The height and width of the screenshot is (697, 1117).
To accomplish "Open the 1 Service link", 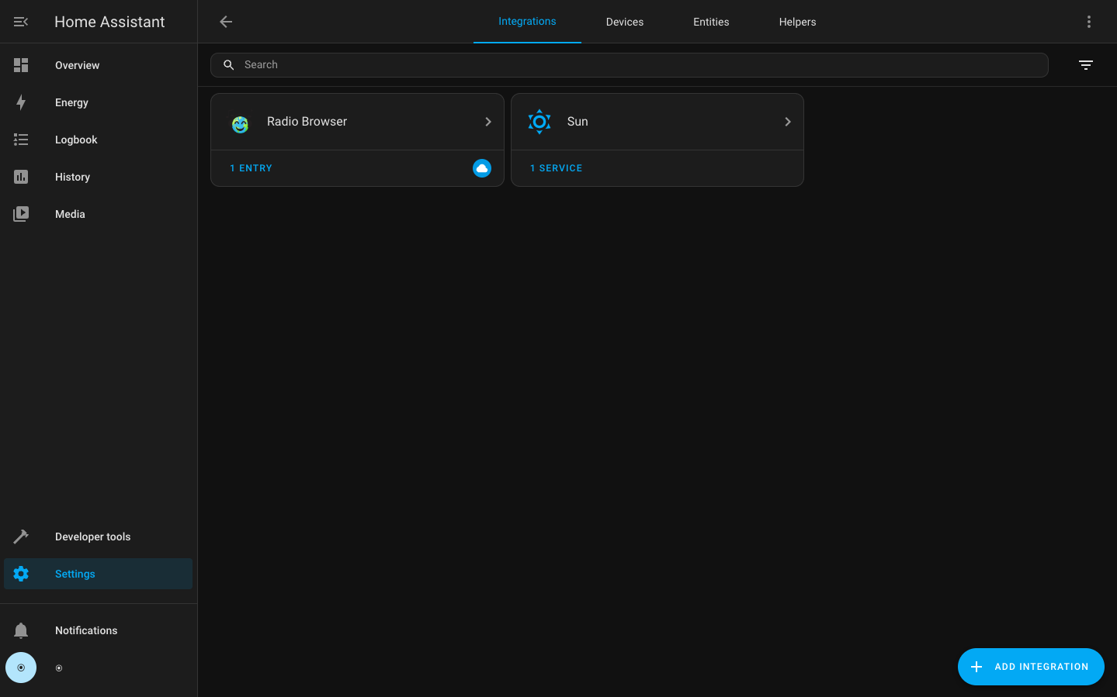I will (556, 168).
